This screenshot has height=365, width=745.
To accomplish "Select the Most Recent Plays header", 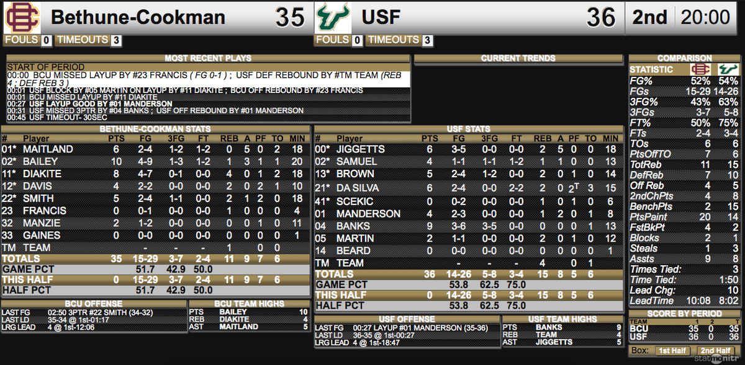I will 208,58.
